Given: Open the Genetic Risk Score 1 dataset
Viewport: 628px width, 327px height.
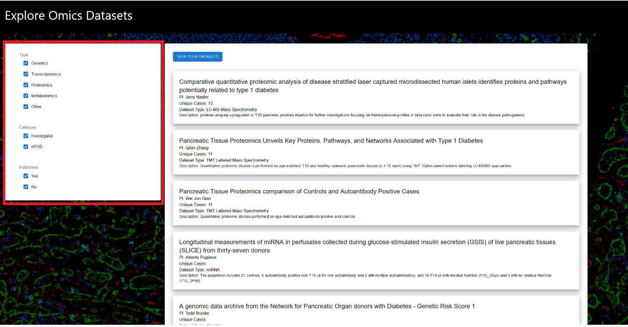Looking at the screenshot, I should (327, 306).
